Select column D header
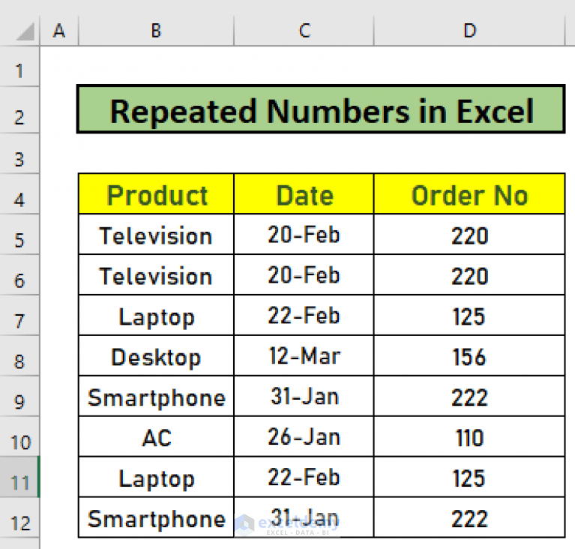The height and width of the screenshot is (549, 575). pos(469,31)
